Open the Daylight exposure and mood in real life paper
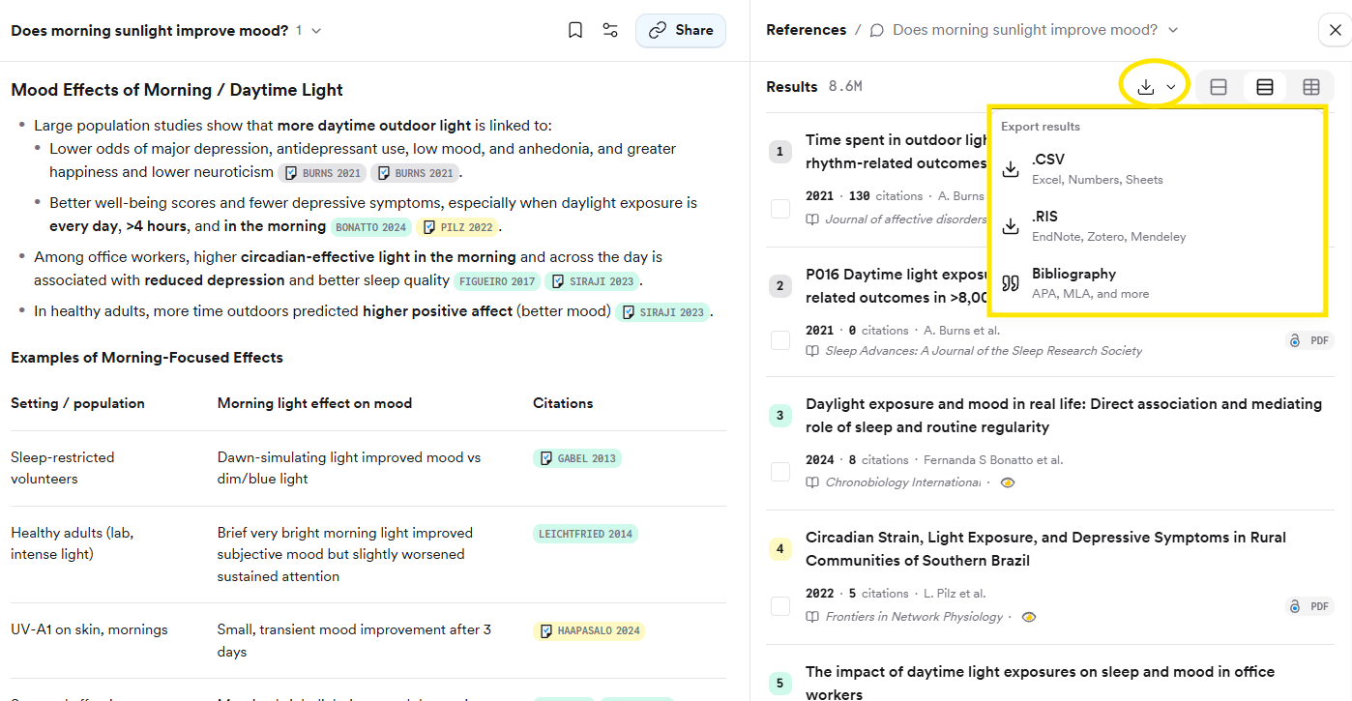The width and height of the screenshot is (1352, 701). [x=1064, y=416]
